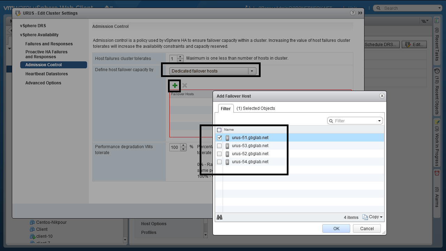Uncheck the urus-51.gbglab.net host checkbox

click(x=219, y=138)
